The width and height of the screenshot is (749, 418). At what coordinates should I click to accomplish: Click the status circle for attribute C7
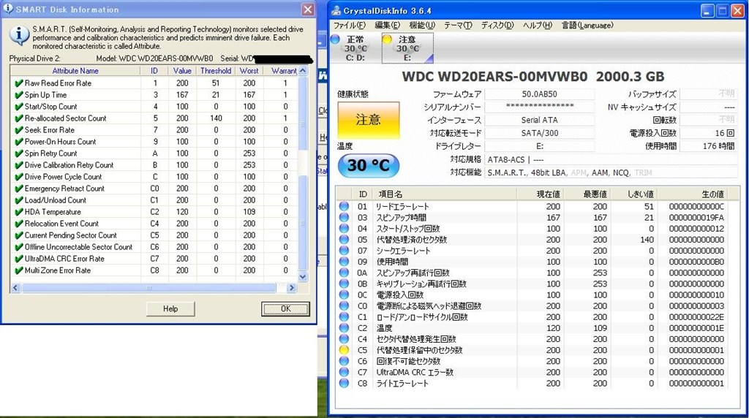tap(344, 372)
